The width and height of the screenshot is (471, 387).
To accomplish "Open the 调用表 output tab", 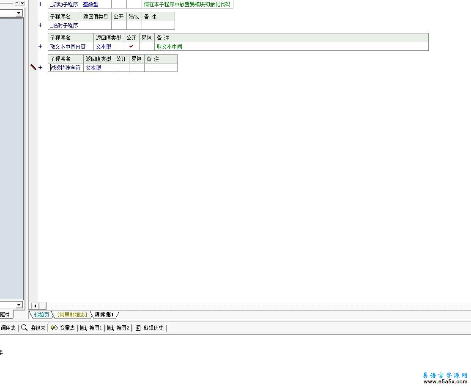I will (8, 328).
